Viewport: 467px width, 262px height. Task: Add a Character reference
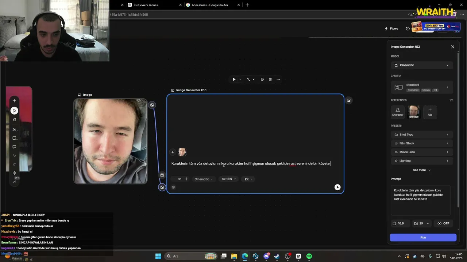coord(398,112)
